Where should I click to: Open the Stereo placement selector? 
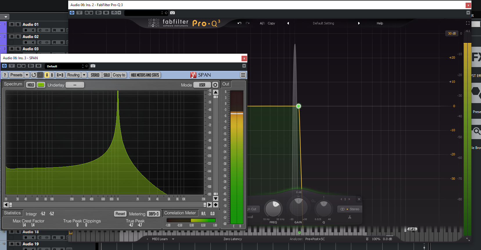(x=350, y=209)
